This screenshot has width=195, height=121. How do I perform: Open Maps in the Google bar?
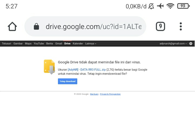point(28,44)
